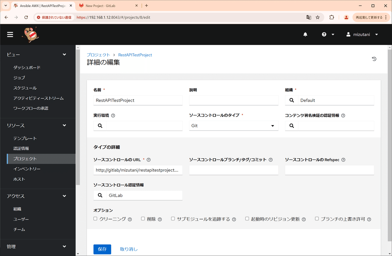Enable the クリーニング checkbox
392x256 pixels.
tap(95, 219)
